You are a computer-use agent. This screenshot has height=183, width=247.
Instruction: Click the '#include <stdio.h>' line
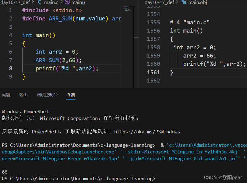coord(52,10)
